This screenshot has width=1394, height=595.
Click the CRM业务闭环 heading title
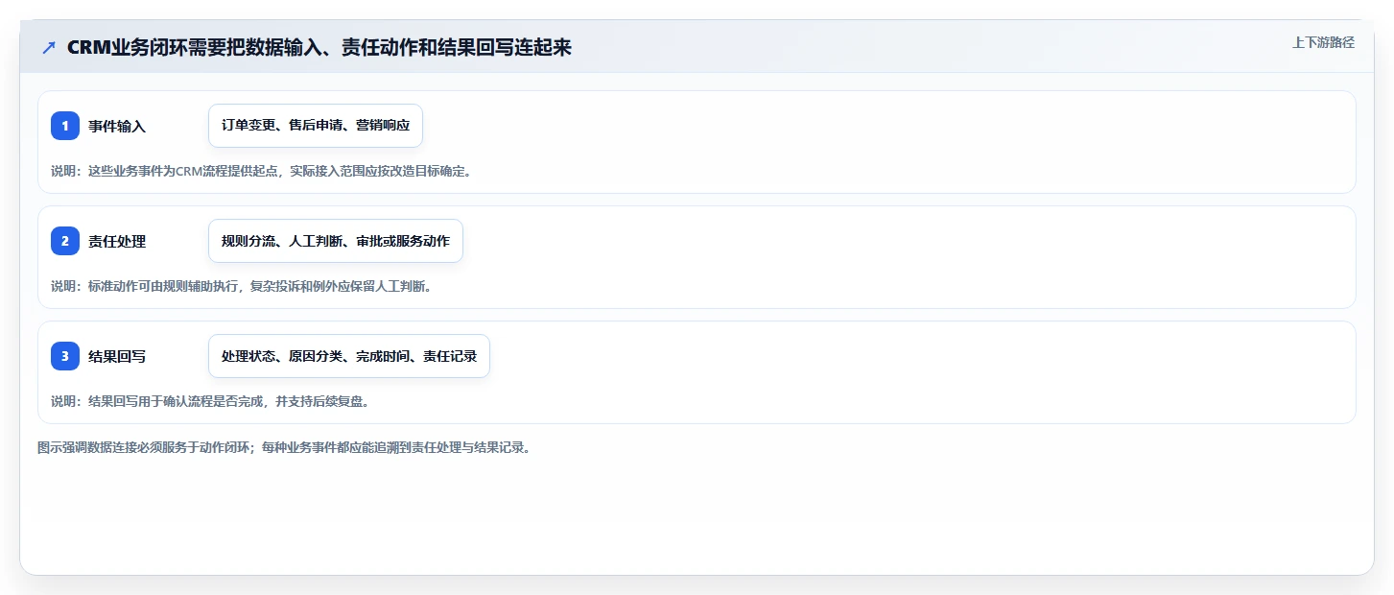pyautogui.click(x=319, y=48)
